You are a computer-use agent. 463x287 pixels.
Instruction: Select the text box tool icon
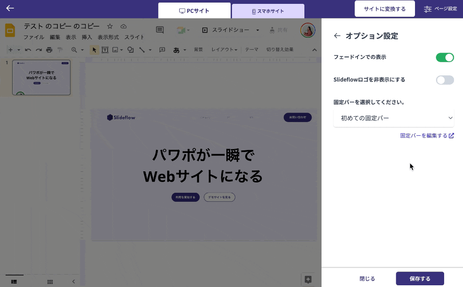[105, 50]
